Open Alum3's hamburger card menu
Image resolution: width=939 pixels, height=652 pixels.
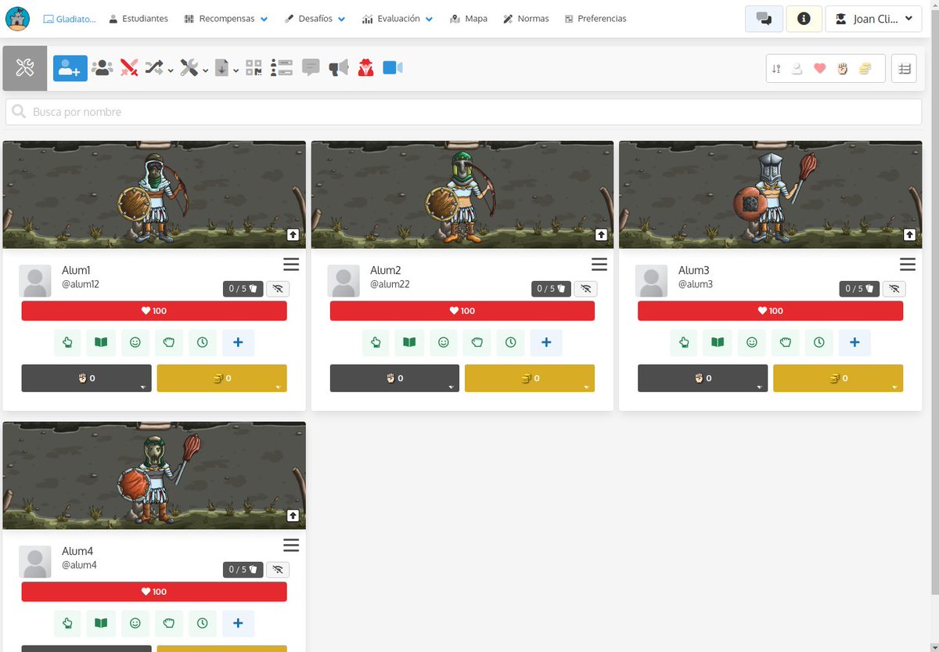[908, 264]
